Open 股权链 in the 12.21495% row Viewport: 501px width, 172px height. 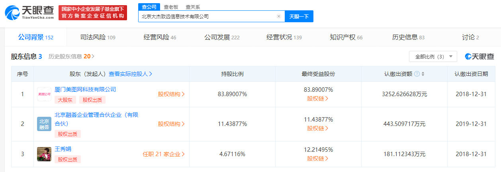318,158
